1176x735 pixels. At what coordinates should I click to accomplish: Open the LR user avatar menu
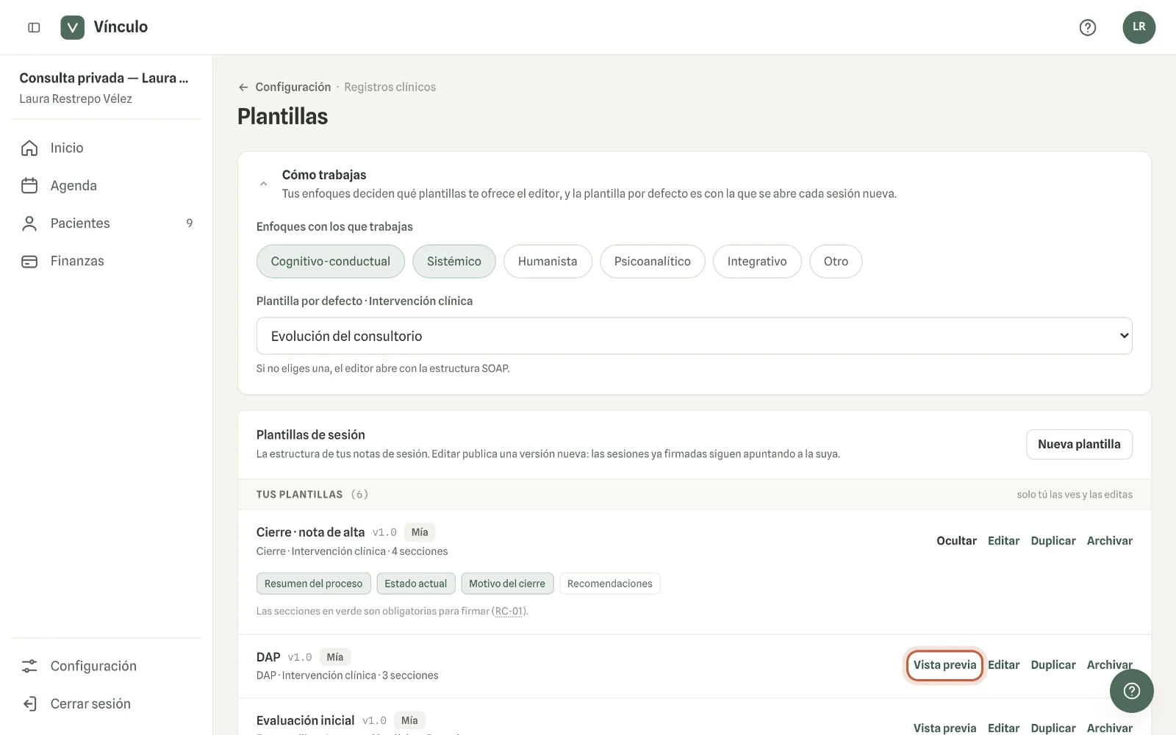pyautogui.click(x=1139, y=27)
